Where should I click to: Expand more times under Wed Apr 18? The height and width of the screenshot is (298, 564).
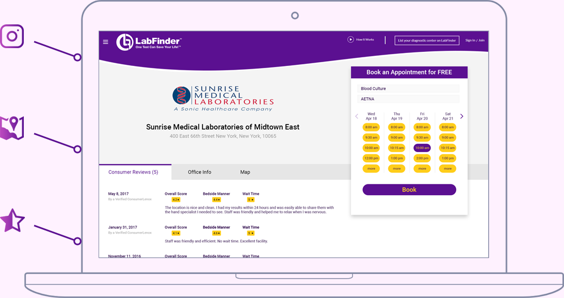pos(371,169)
